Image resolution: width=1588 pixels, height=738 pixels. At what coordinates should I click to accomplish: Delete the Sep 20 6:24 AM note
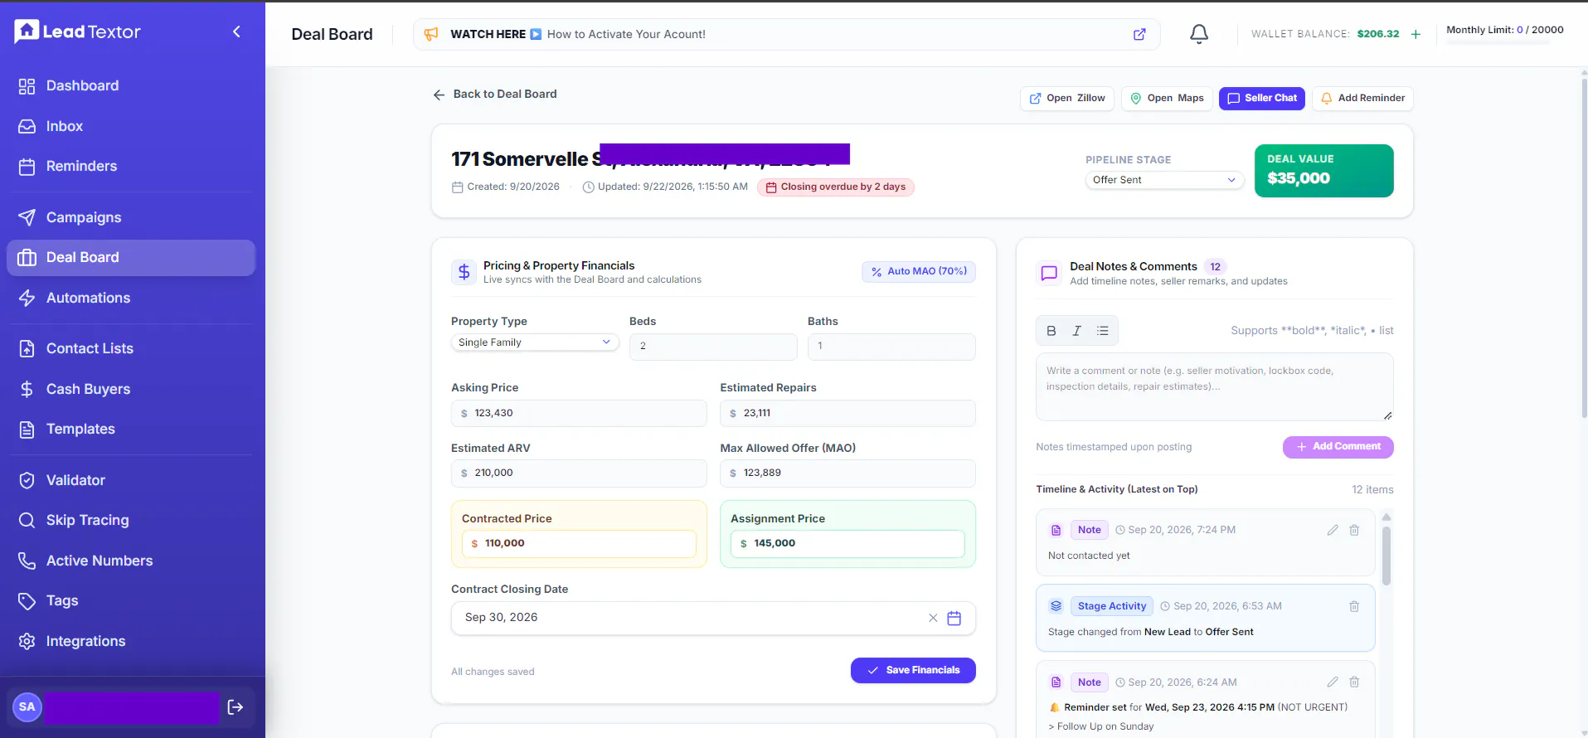pos(1354,682)
